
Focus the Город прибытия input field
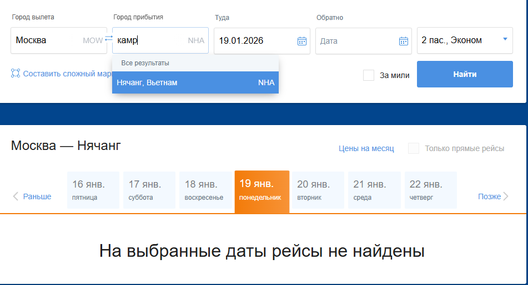click(x=150, y=40)
